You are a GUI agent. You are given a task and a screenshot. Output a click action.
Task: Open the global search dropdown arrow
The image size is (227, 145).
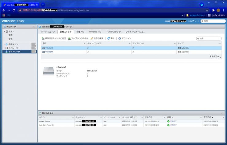224,21
